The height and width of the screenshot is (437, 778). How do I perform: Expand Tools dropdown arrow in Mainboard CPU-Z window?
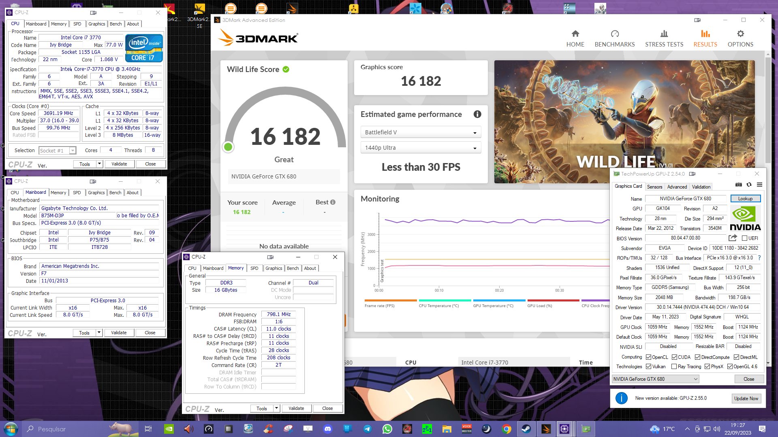99,333
